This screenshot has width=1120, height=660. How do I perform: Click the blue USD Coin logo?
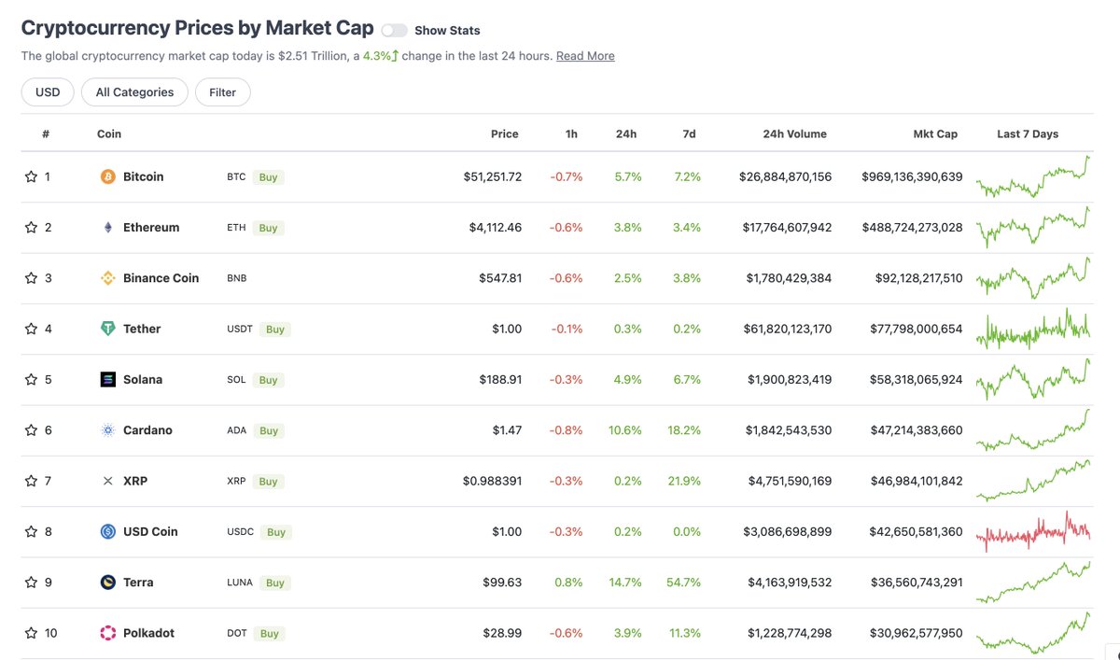tap(107, 531)
